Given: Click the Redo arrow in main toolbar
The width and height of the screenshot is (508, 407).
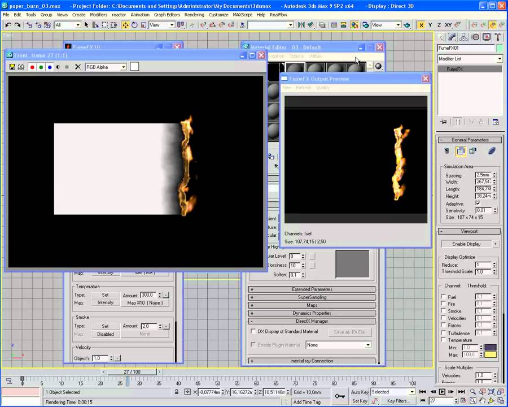Looking at the screenshot, I should (17, 25).
